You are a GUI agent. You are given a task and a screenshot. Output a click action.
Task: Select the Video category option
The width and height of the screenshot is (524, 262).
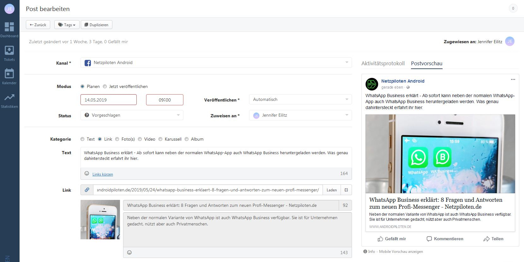tap(140, 139)
